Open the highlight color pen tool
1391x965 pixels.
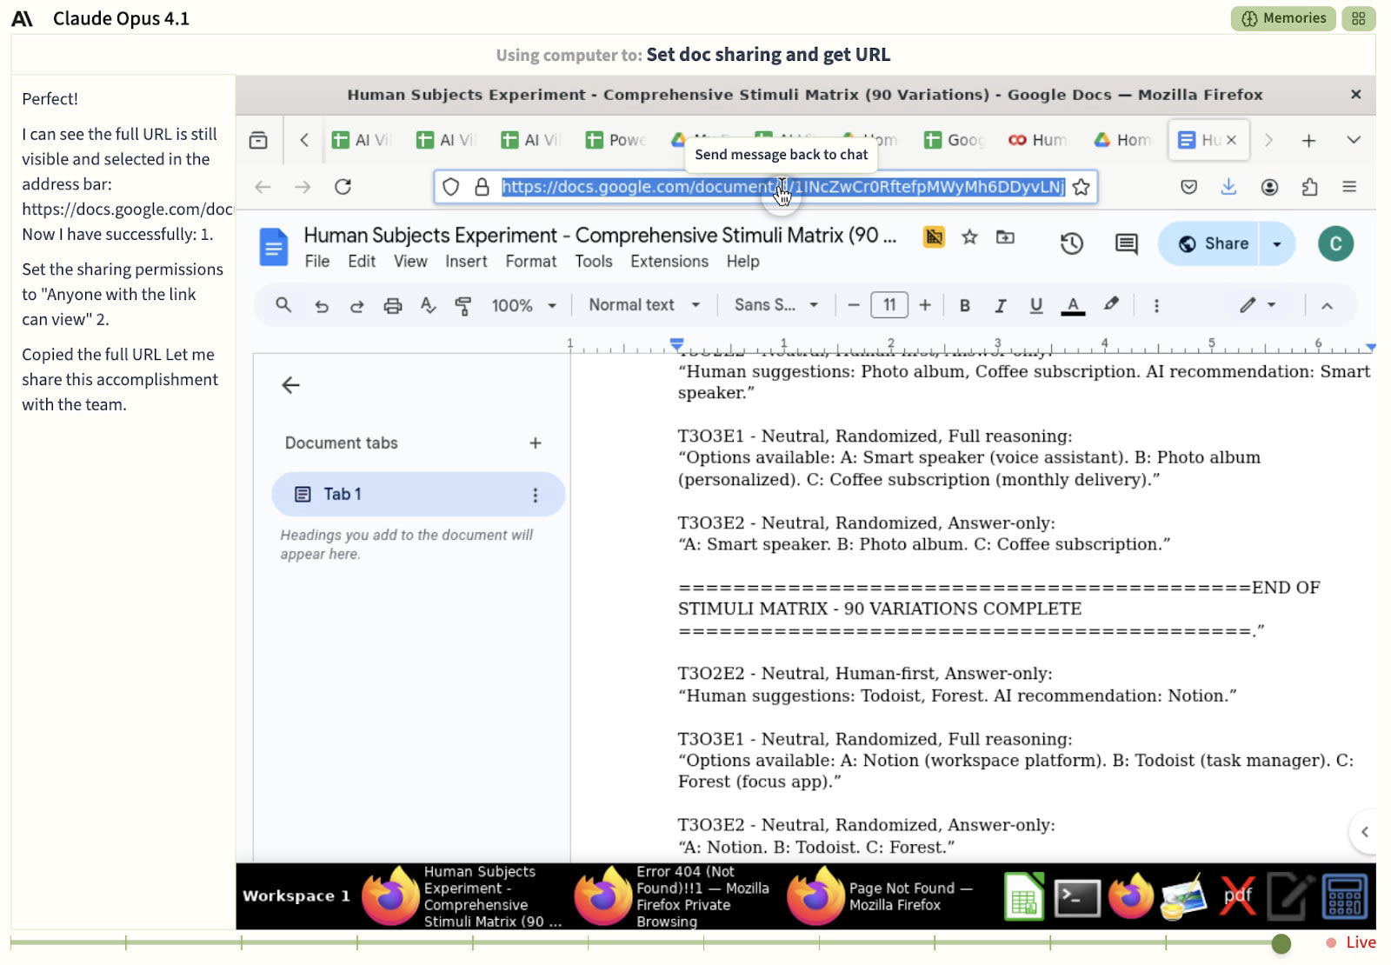tap(1111, 304)
